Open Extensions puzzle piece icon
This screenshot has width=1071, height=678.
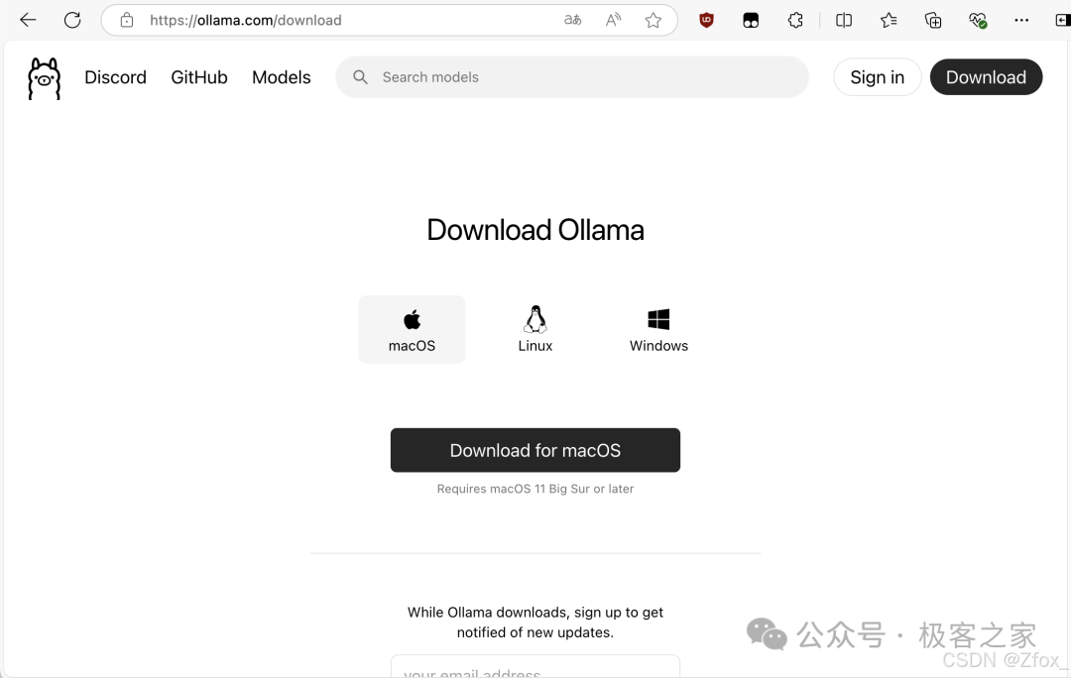point(795,20)
